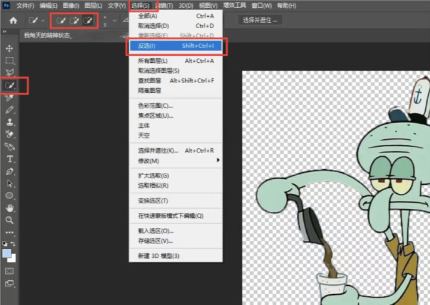The image size is (430, 305).
Task: Open the brush size picker dropdown
Action: point(105,20)
